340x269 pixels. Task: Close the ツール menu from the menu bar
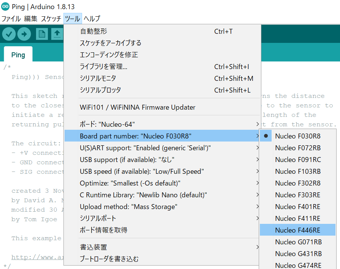tap(73, 19)
